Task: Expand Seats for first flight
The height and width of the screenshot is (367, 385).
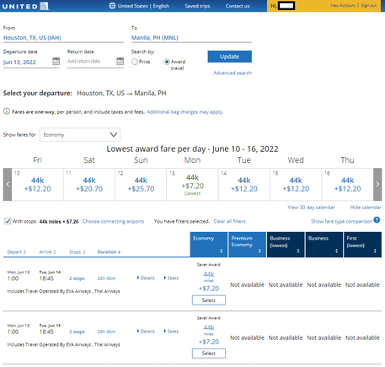Action: (171, 278)
